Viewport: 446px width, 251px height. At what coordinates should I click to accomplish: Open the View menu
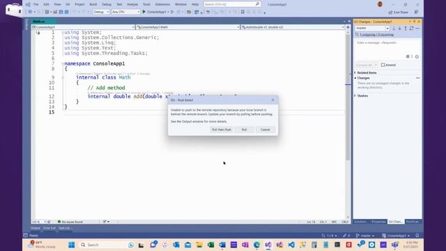point(57,4)
